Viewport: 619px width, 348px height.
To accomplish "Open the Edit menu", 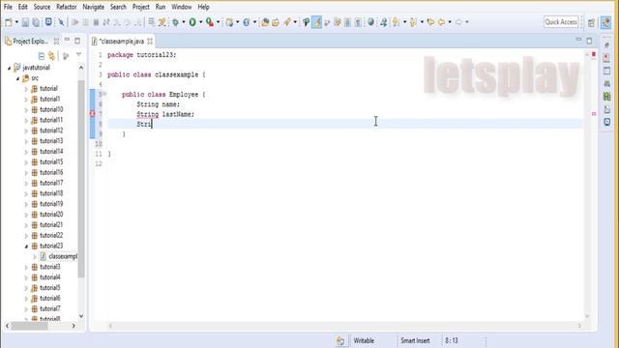I will 23,7.
